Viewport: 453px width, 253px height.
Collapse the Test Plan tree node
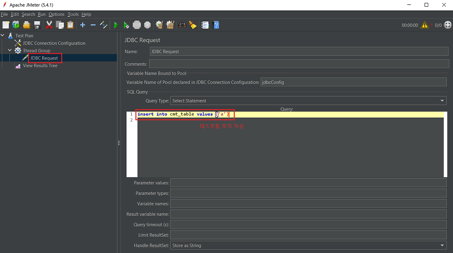pos(3,36)
